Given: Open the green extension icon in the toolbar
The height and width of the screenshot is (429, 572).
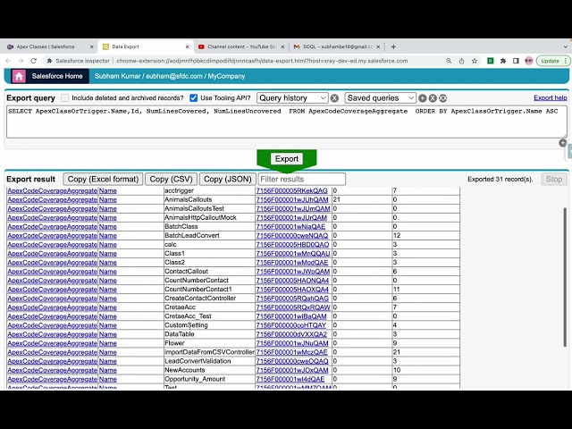Looking at the screenshot, I should tap(491, 61).
